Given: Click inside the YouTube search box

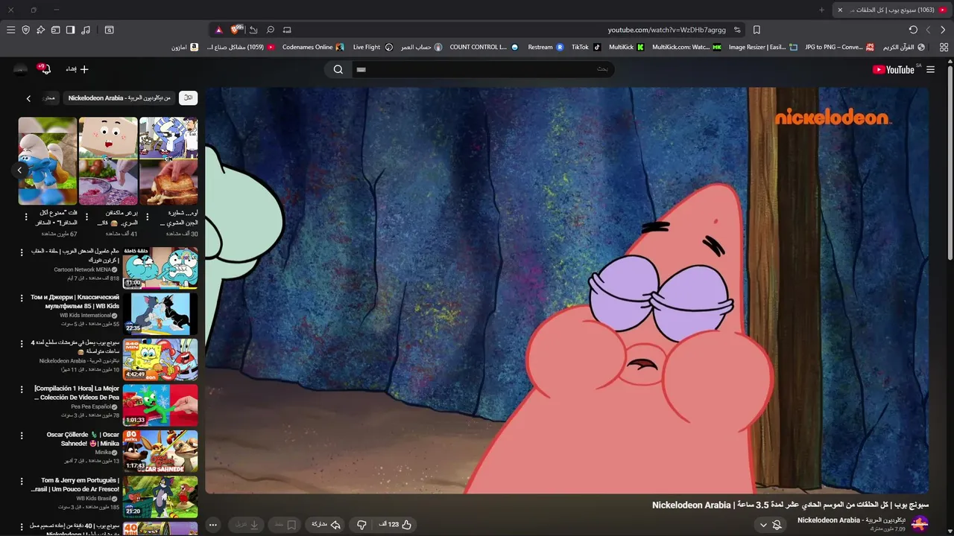Looking at the screenshot, I should (x=484, y=69).
